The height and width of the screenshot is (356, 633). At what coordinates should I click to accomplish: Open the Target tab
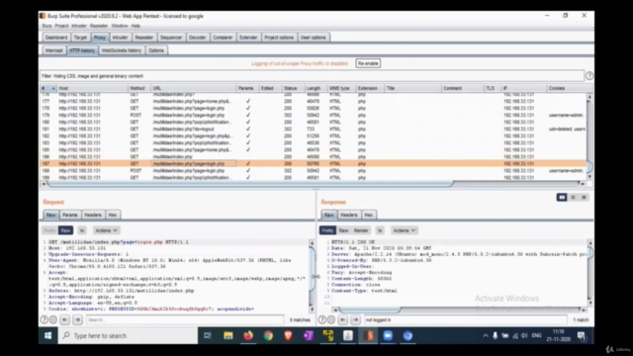tap(80, 38)
